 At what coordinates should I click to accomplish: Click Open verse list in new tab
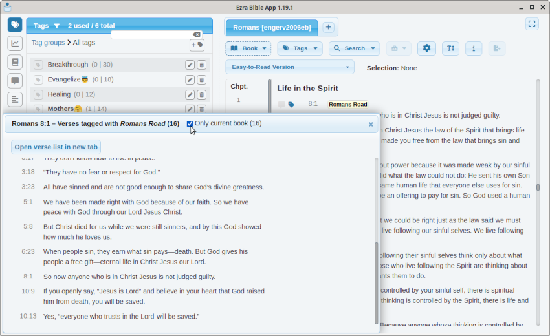pyautogui.click(x=56, y=147)
